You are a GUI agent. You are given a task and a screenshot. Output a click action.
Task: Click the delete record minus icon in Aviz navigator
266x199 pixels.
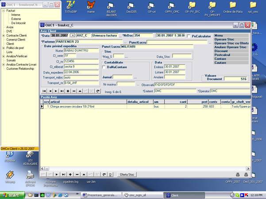74,91
